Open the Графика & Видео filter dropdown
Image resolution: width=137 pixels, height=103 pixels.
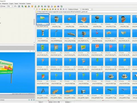click(x=80, y=9)
